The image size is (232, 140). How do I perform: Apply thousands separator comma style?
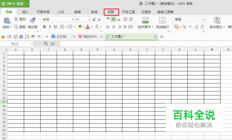click(190, 27)
